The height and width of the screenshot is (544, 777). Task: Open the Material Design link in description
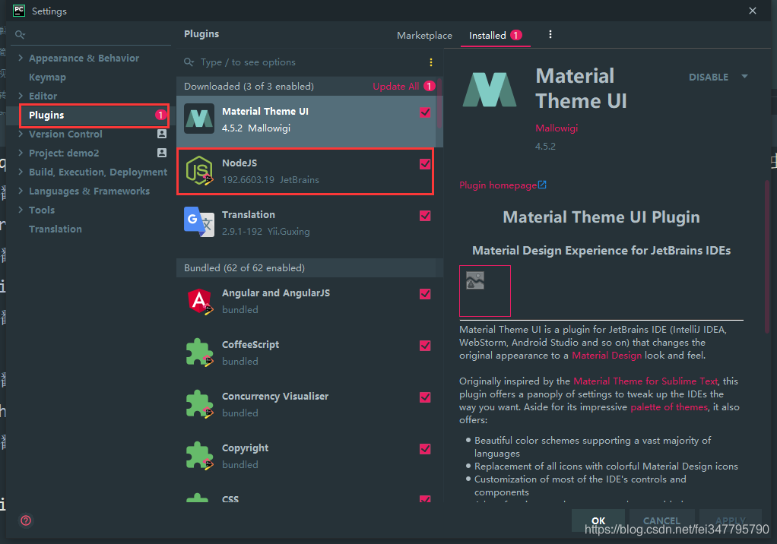click(x=607, y=356)
